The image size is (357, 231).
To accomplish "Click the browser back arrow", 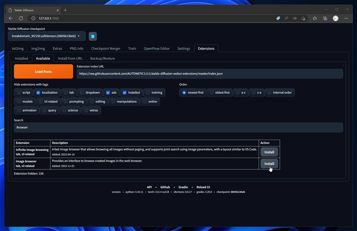I will (11, 18).
